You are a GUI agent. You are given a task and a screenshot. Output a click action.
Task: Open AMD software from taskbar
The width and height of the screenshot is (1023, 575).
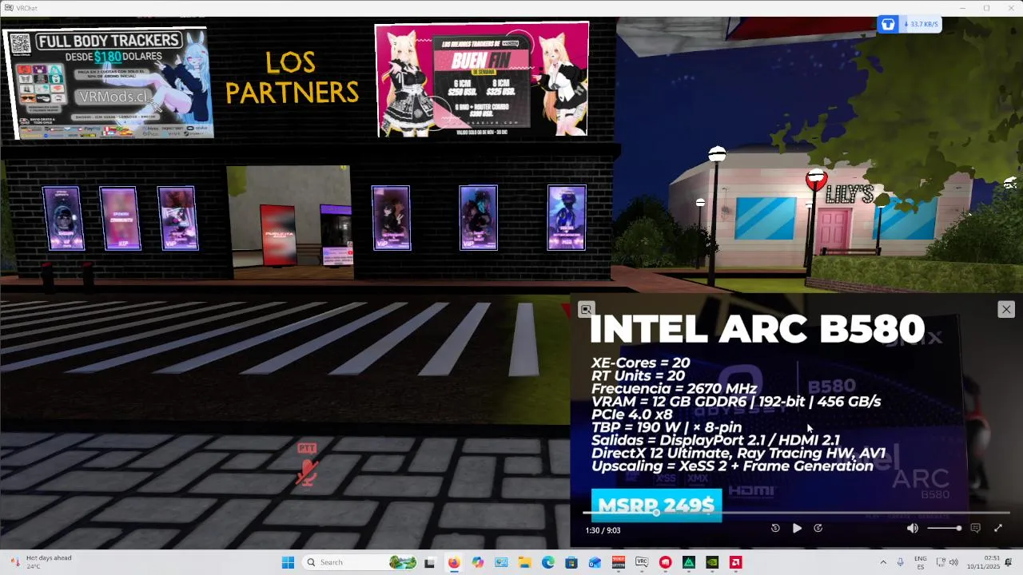tap(736, 562)
